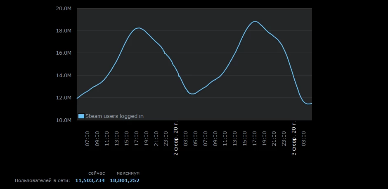Click the right end point of the curve
This screenshot has height=189, width=388.
coord(312,103)
